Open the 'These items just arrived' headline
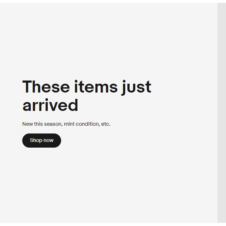 [87, 96]
